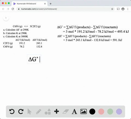Choose the pencil drawing tool
This screenshot has width=131, height=119.
coord(38,111)
